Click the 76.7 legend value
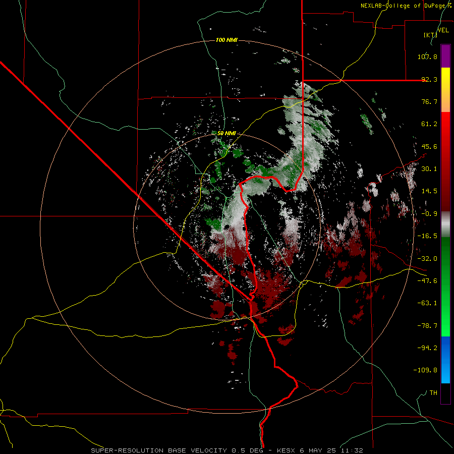454x454 pixels. click(x=429, y=101)
